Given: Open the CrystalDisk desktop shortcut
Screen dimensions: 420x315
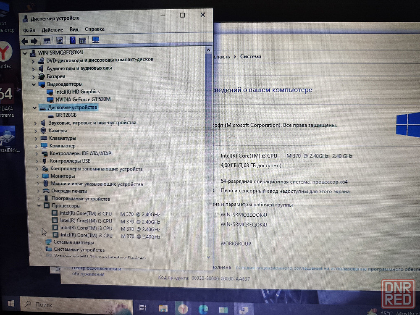Looking at the screenshot, I should [9, 139].
